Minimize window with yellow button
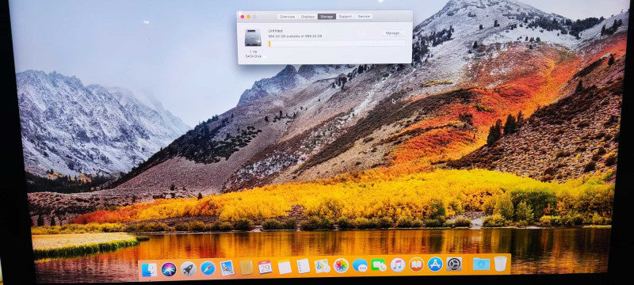The width and height of the screenshot is (634, 285). tap(248, 17)
